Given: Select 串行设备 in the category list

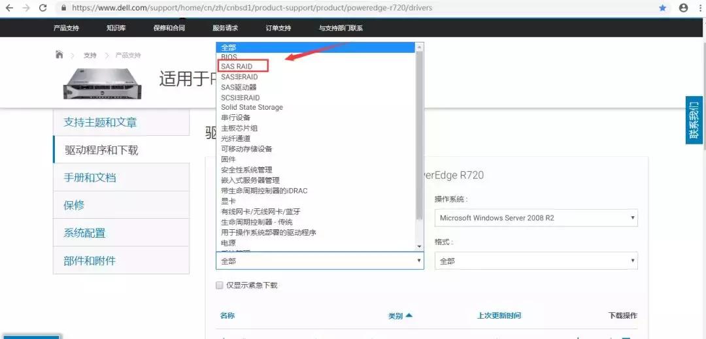Looking at the screenshot, I should (x=315, y=118).
